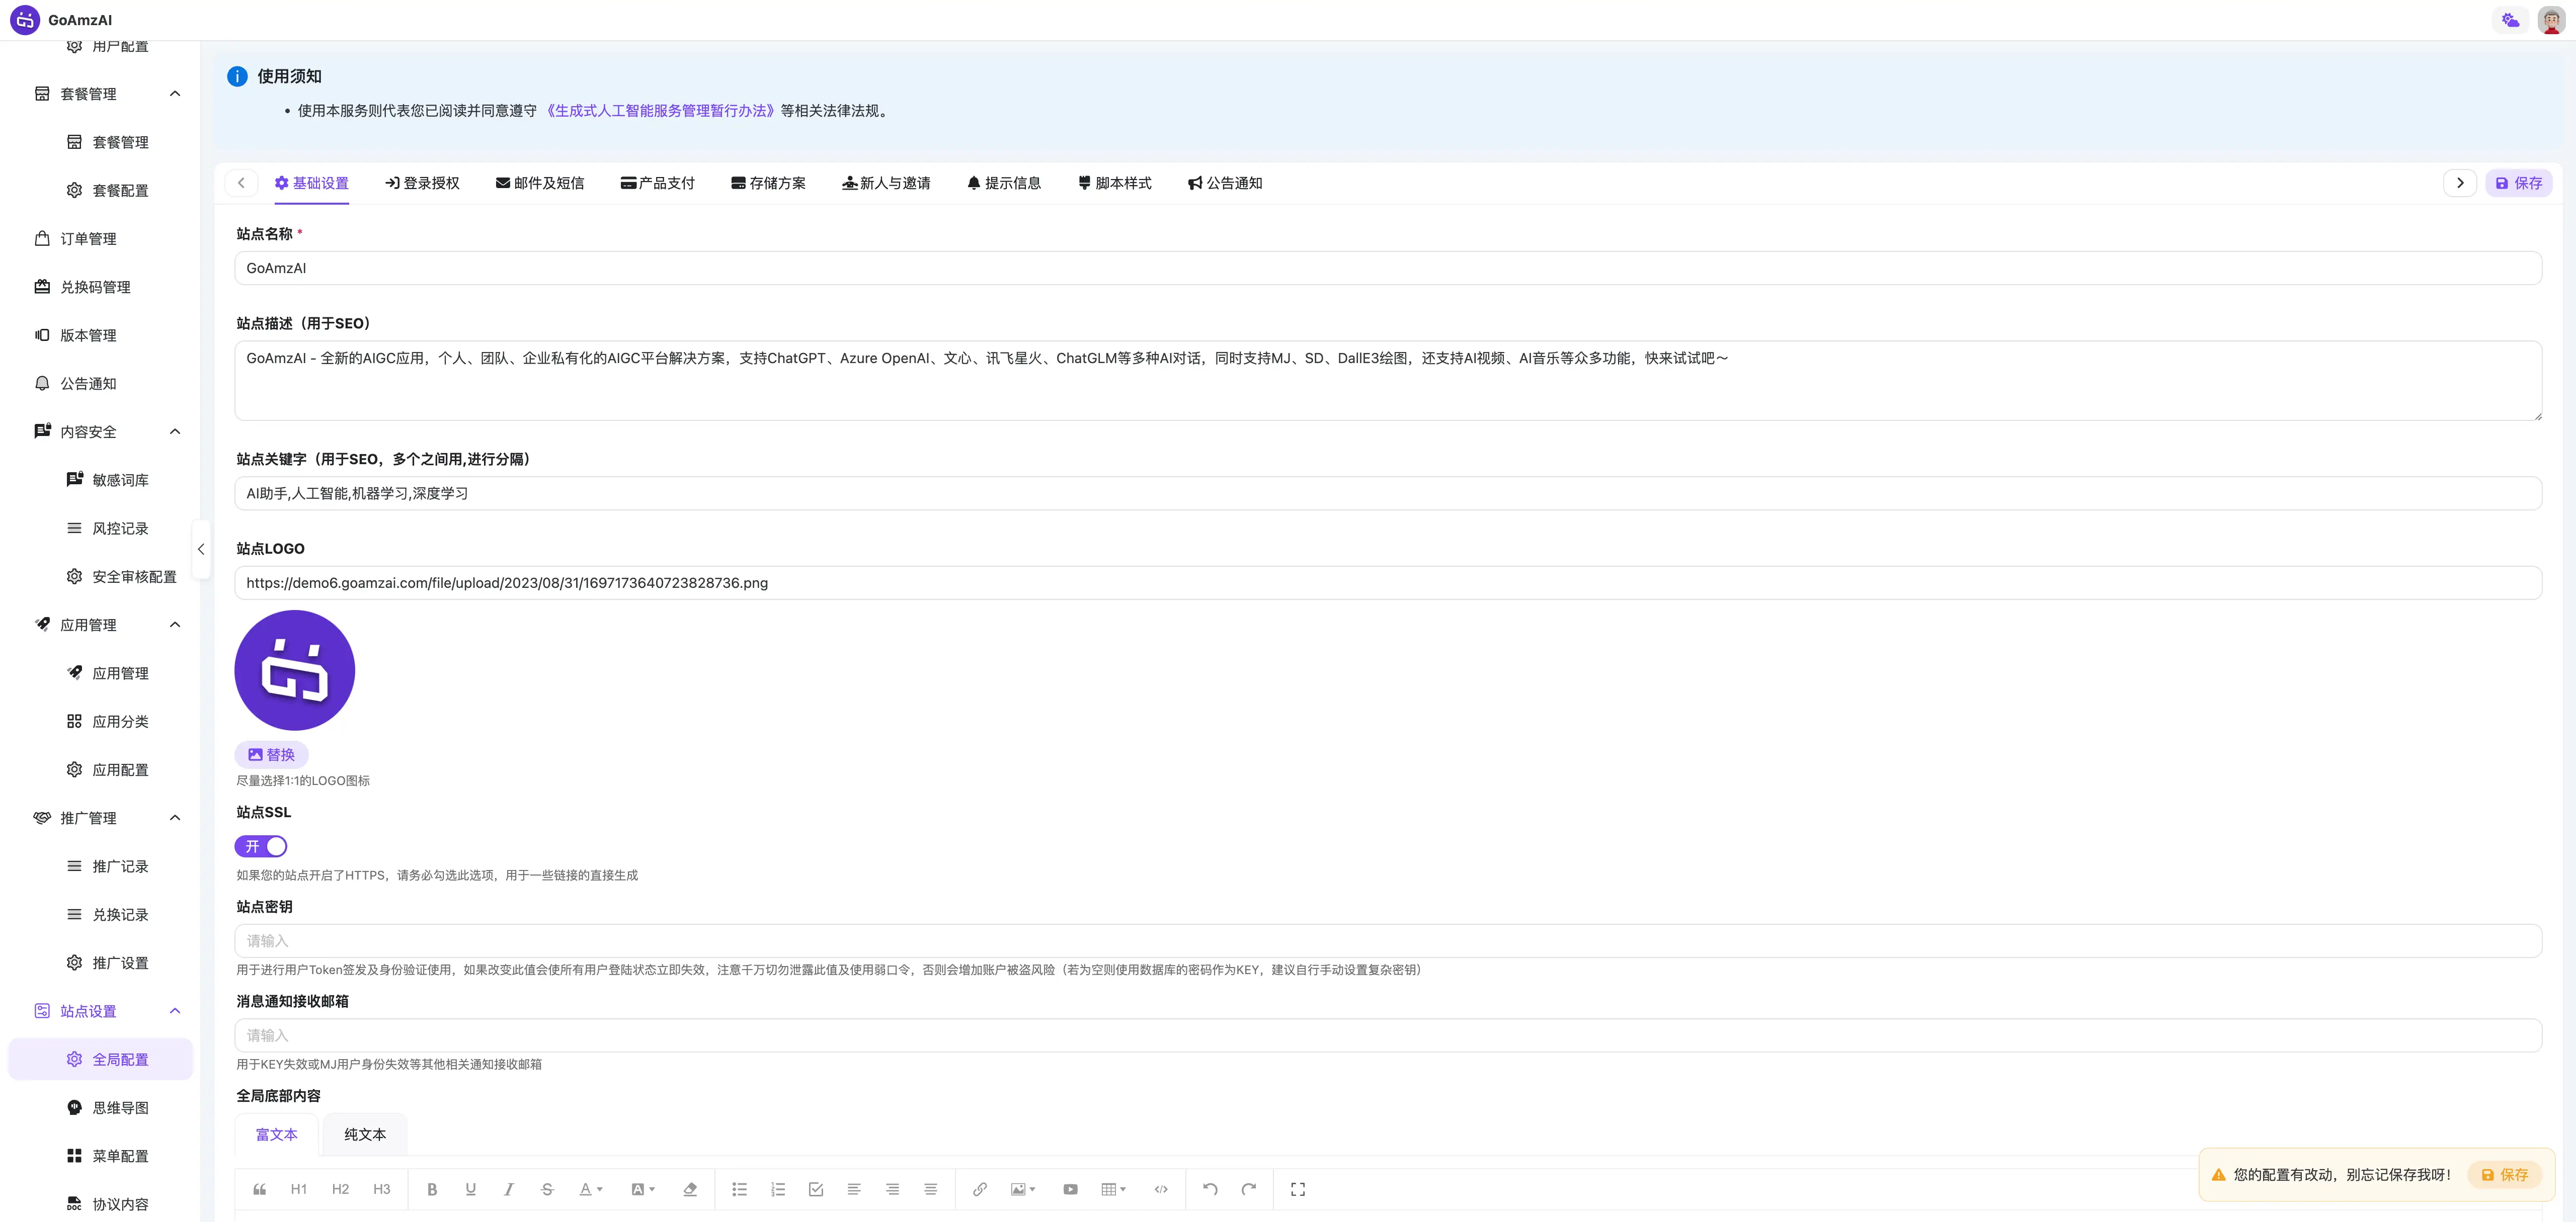Apply H2 heading format
Image resolution: width=2576 pixels, height=1222 pixels.
(x=340, y=1189)
